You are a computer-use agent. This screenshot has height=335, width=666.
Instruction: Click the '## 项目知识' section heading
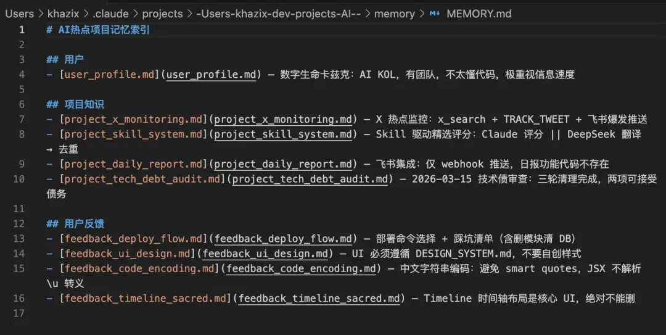pyautogui.click(x=75, y=105)
